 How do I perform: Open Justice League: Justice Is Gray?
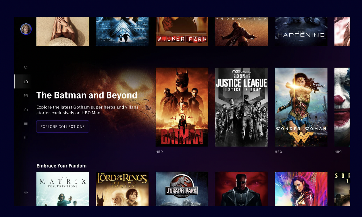click(241, 107)
